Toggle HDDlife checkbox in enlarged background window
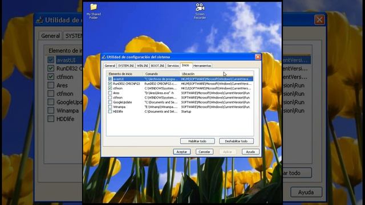The image size is (365, 205). pos(51,119)
